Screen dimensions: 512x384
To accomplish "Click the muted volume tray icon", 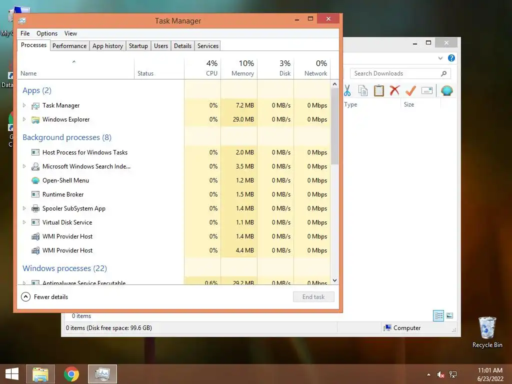I will tap(441, 374).
